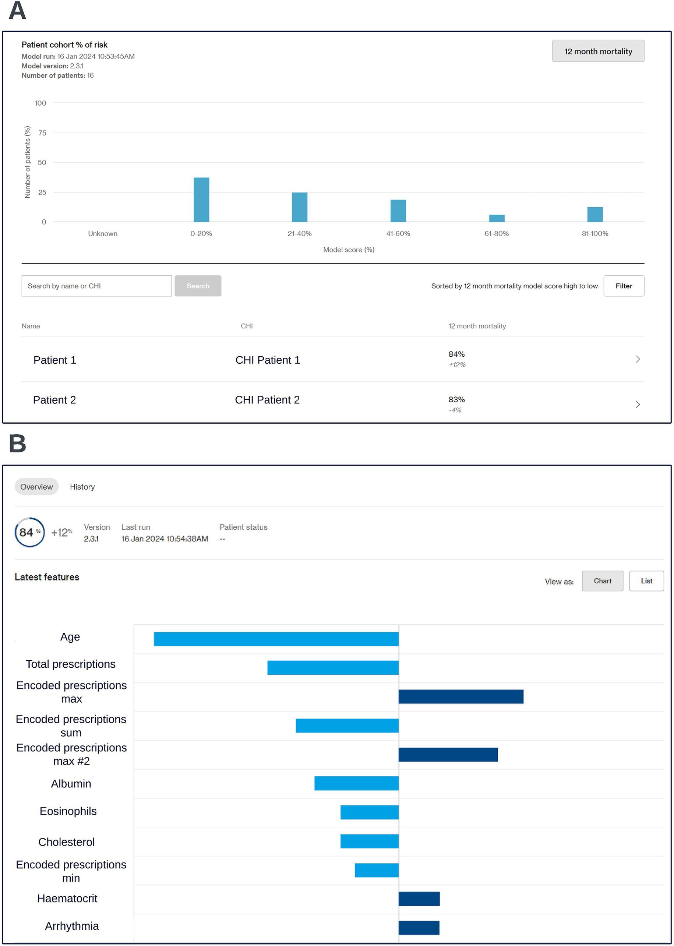Click the CHI Patient 1 cell
674x946 pixels.
[268, 360]
